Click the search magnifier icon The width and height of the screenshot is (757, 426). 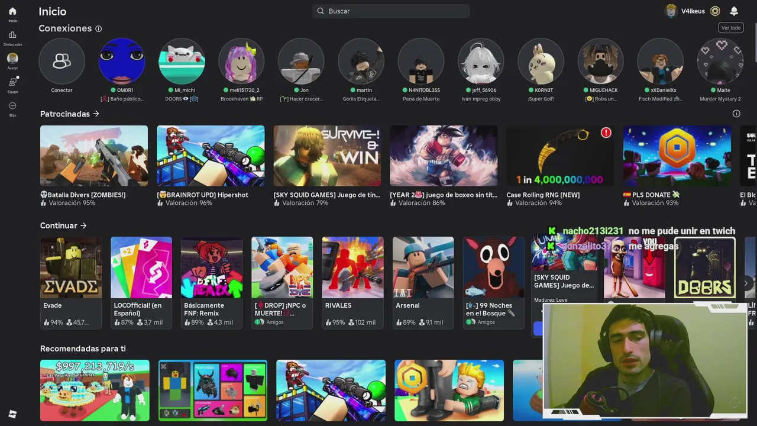coord(321,11)
